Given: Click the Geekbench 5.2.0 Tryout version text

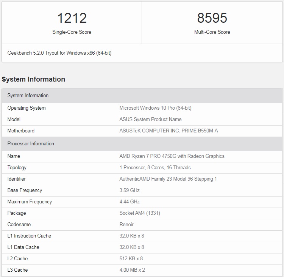Looking at the screenshot, I should 59,53.
